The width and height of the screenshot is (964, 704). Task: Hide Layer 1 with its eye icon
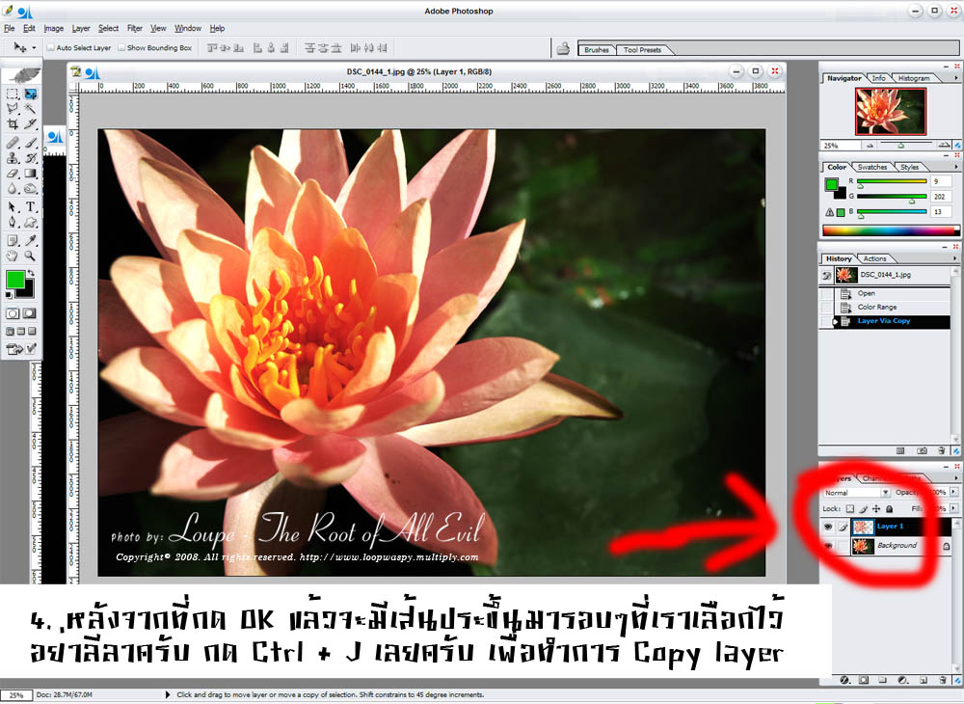828,527
